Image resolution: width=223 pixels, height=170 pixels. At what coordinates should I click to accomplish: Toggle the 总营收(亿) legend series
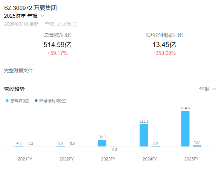click(18, 101)
